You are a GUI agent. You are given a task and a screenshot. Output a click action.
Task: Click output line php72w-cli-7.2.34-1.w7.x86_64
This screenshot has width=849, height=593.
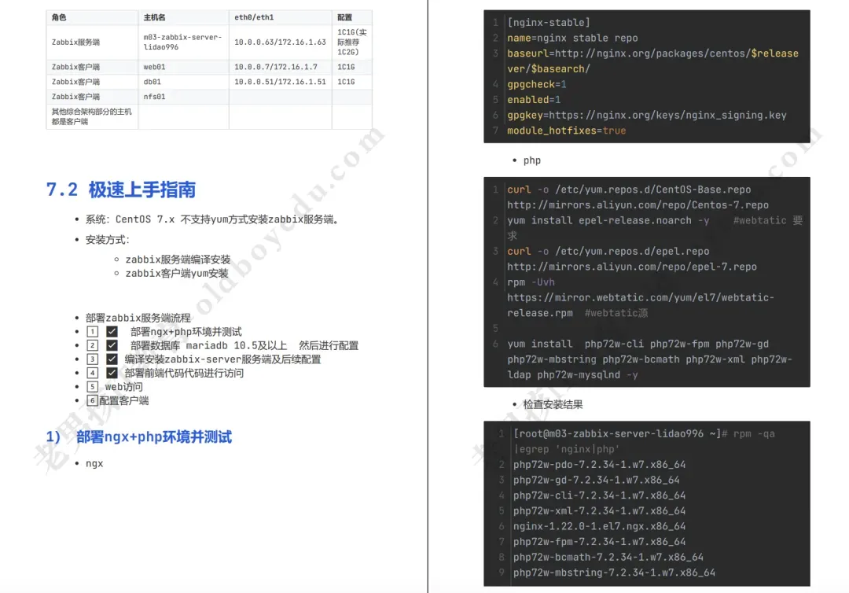pyautogui.click(x=599, y=495)
